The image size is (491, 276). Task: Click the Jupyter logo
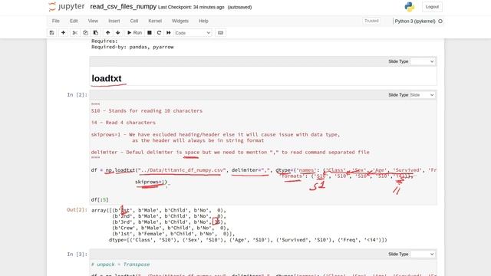[x=67, y=7]
